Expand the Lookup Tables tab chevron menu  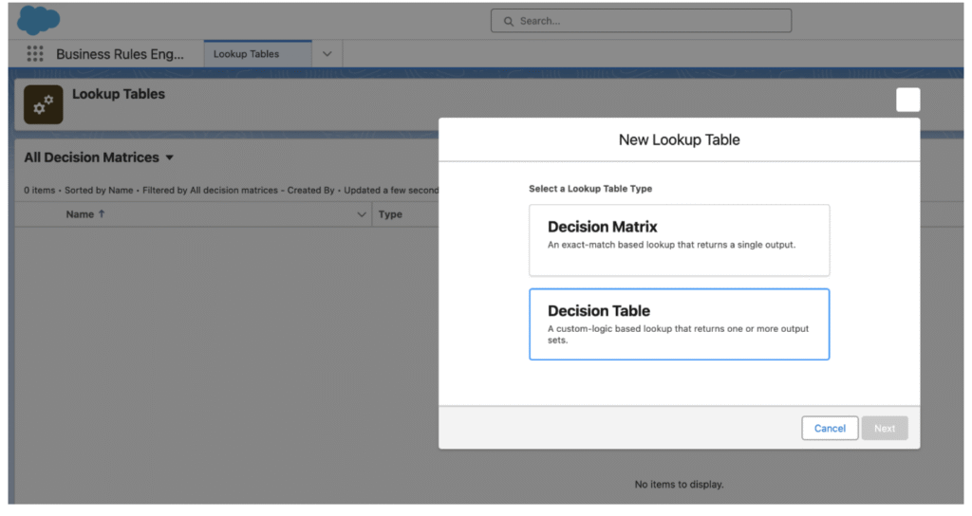click(x=327, y=54)
